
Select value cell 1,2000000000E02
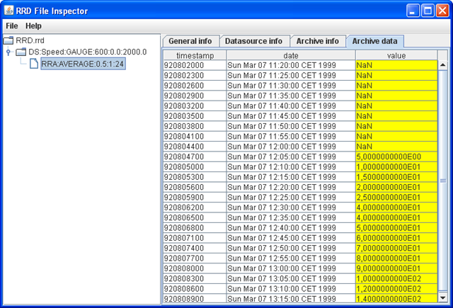click(396, 289)
